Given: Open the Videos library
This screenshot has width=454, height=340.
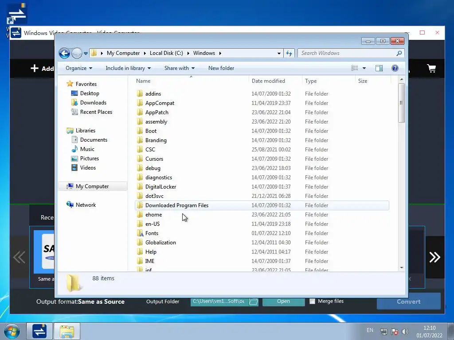Looking at the screenshot, I should coord(88,168).
